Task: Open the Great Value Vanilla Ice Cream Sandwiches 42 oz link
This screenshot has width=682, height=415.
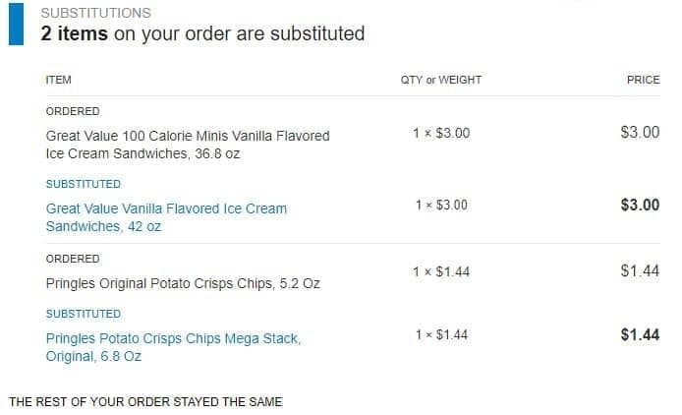Action: [x=166, y=217]
